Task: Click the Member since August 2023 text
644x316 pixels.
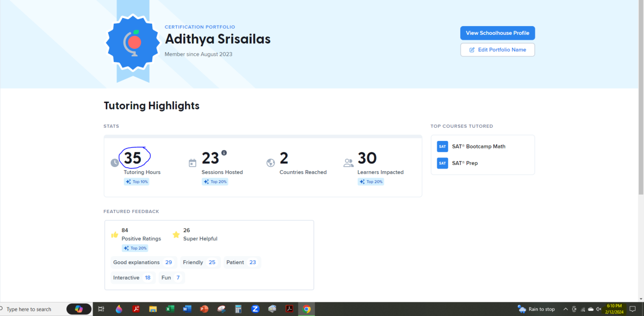Action: (x=199, y=54)
